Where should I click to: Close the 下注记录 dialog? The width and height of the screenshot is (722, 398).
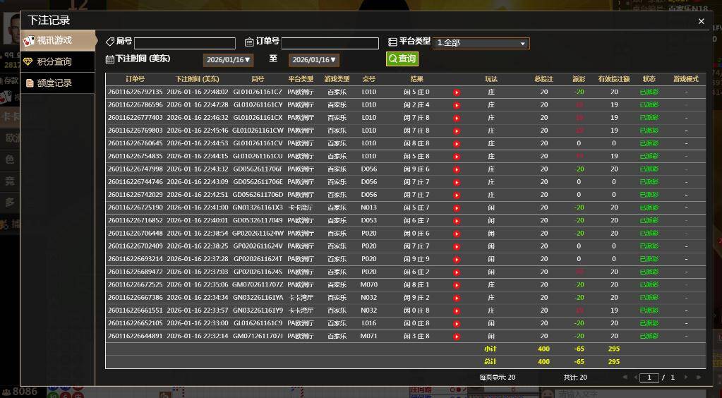tap(701, 22)
